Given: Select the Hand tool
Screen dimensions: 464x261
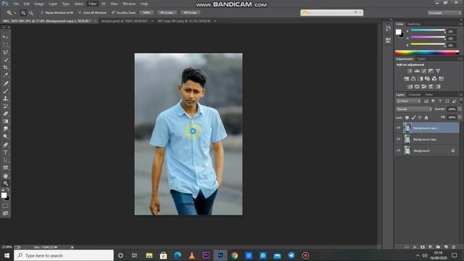Looking at the screenshot, I should point(5,175).
